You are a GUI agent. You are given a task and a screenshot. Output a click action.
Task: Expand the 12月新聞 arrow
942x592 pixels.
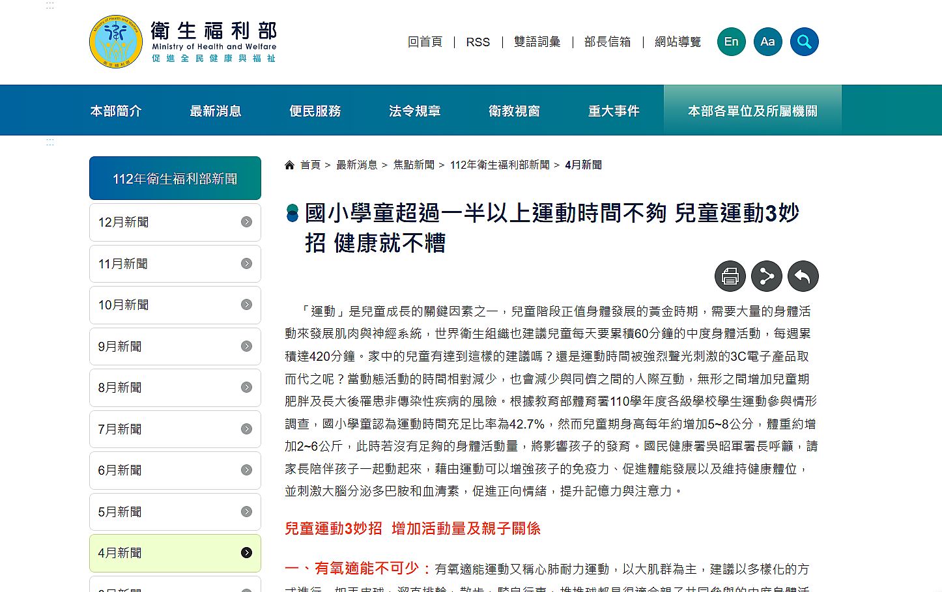click(x=246, y=222)
